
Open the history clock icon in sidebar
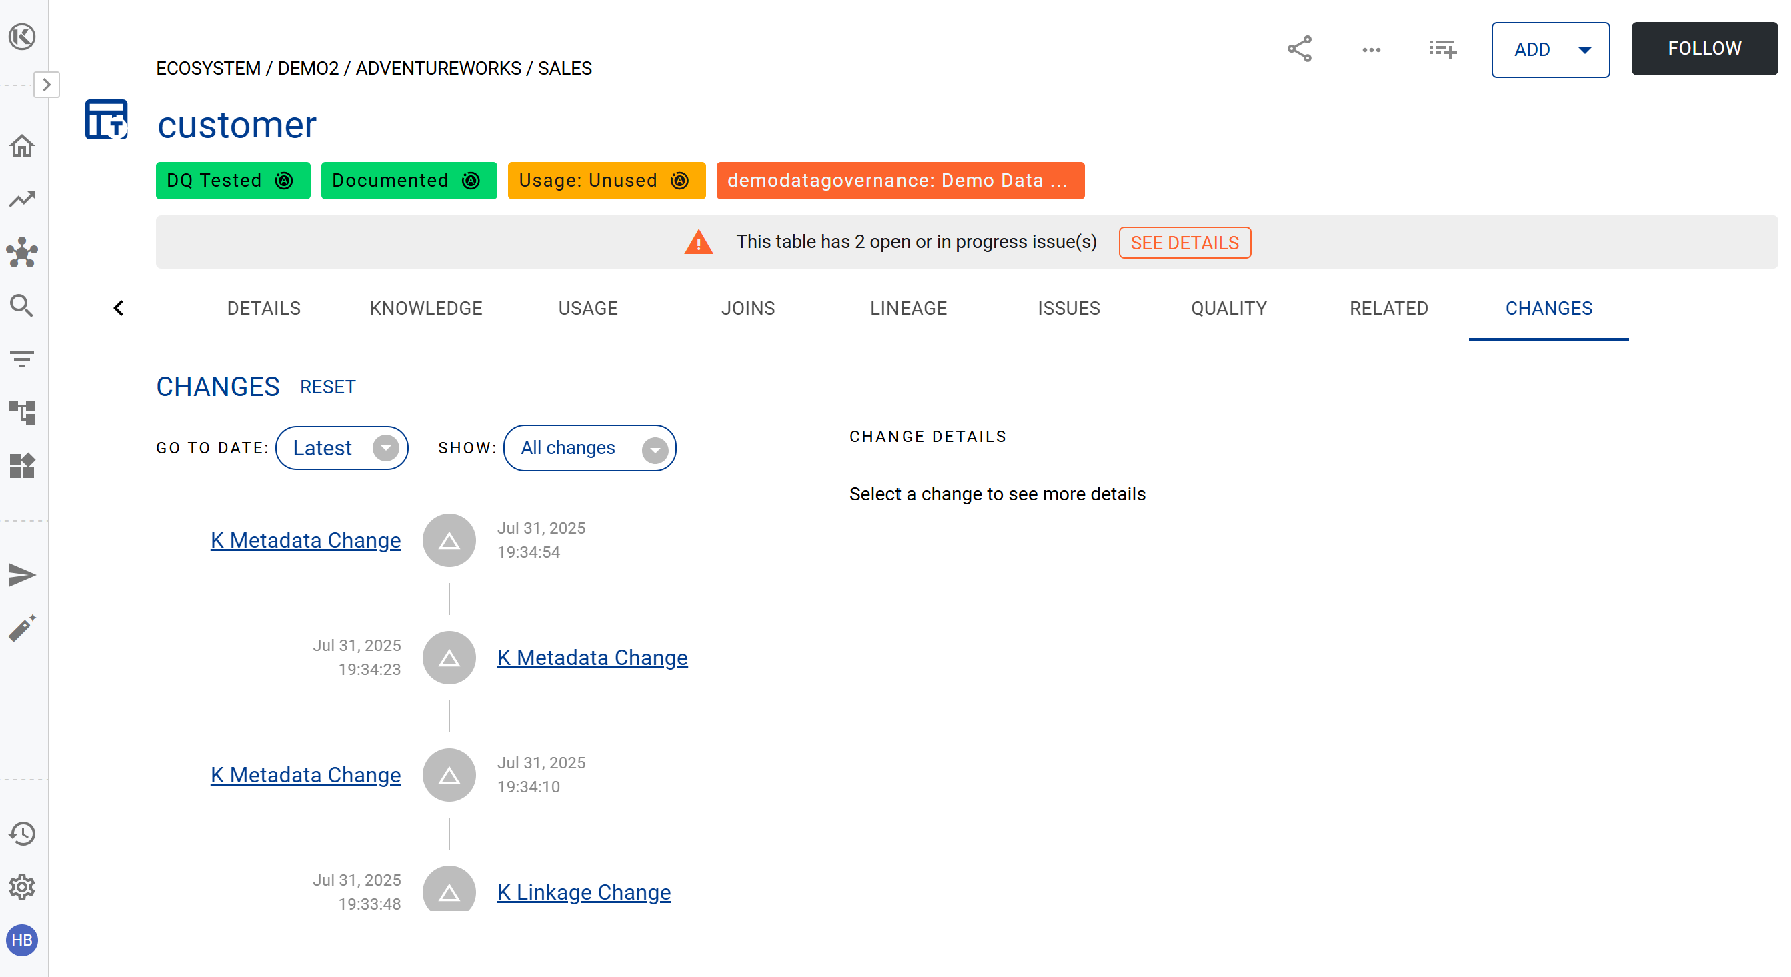(22, 834)
